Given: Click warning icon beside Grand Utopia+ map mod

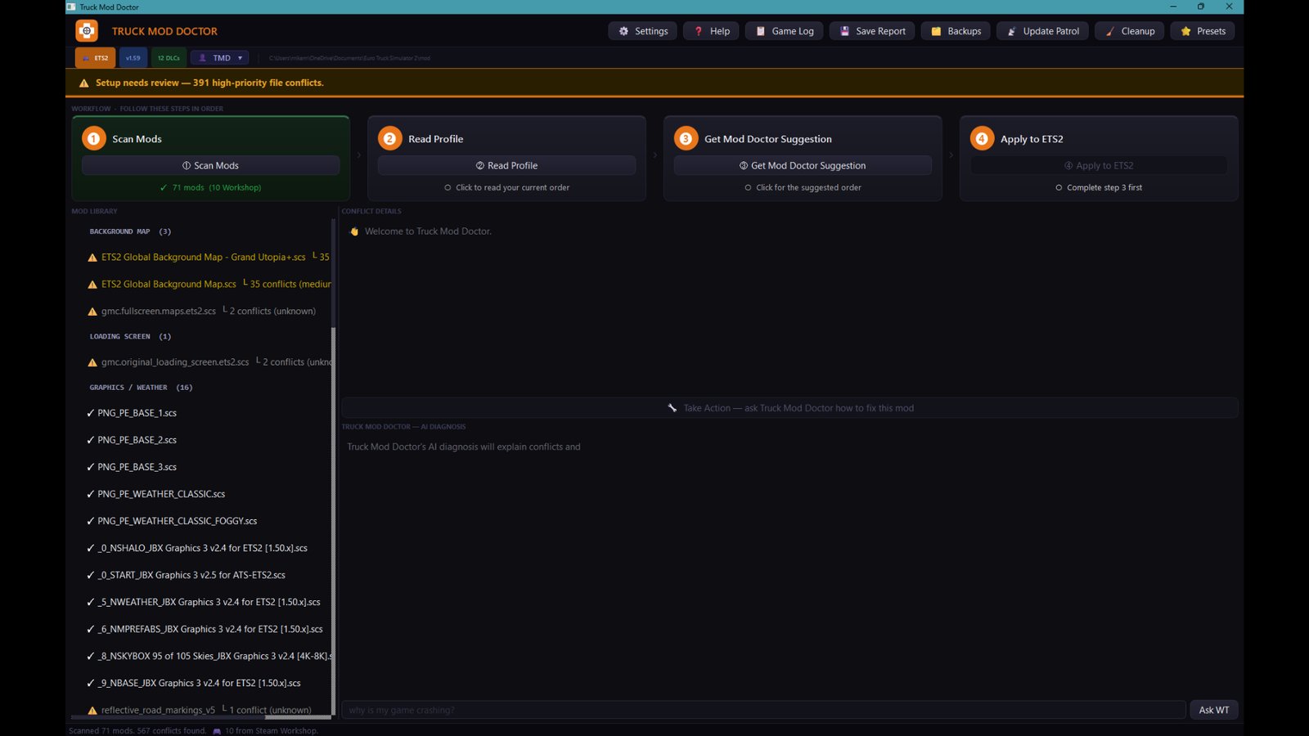Looking at the screenshot, I should point(92,258).
